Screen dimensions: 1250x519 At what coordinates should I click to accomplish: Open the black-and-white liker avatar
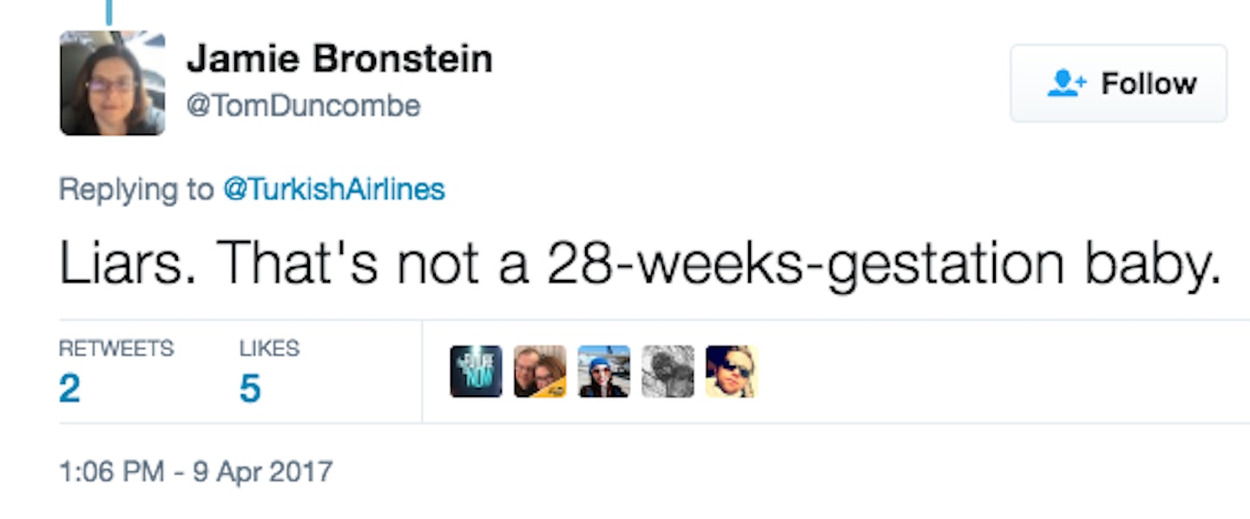pyautogui.click(x=668, y=371)
